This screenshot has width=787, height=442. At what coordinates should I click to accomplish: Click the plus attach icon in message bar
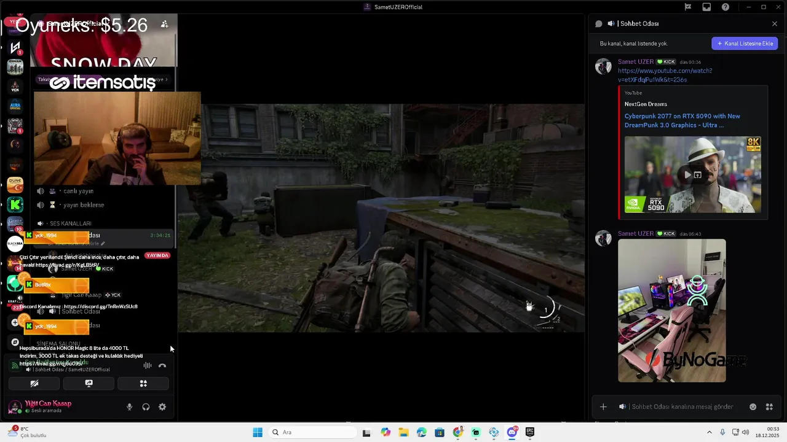(x=603, y=407)
